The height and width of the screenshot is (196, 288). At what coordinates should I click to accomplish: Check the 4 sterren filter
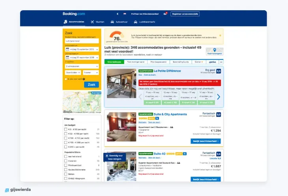65,161
